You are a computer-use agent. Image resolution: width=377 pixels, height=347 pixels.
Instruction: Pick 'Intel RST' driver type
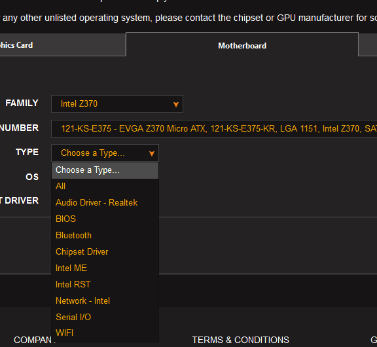click(x=105, y=285)
